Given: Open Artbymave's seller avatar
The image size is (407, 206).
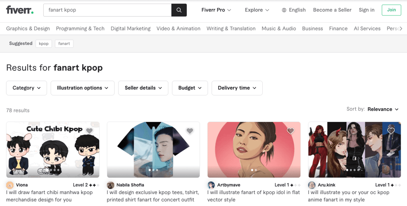Looking at the screenshot, I should click(x=211, y=185).
